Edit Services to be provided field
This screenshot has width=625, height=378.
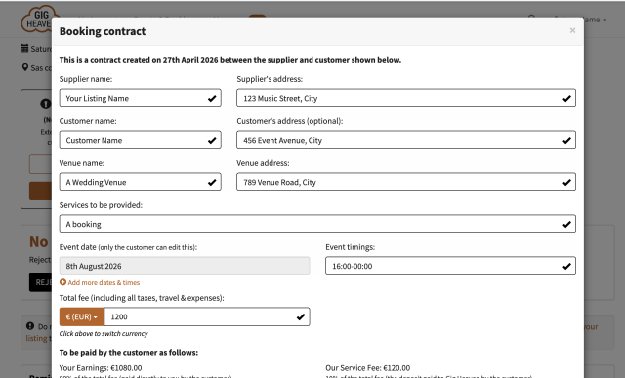[x=317, y=224]
